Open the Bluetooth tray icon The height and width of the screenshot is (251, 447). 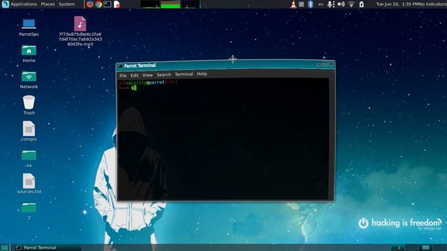(310, 4)
